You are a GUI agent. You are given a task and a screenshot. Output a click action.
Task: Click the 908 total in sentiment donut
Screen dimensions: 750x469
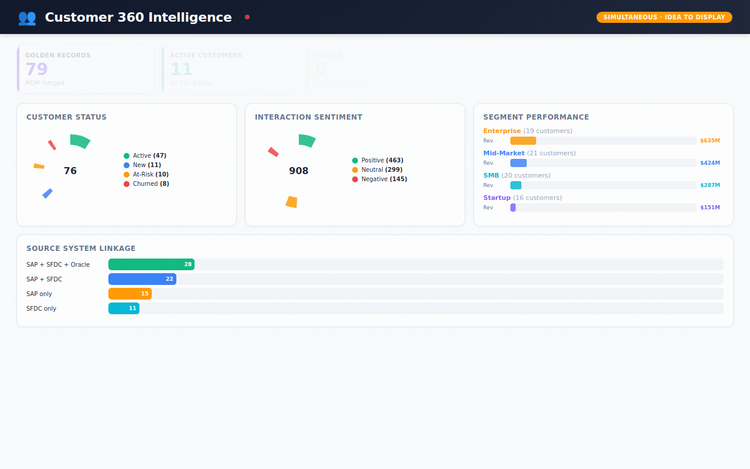coord(299,171)
